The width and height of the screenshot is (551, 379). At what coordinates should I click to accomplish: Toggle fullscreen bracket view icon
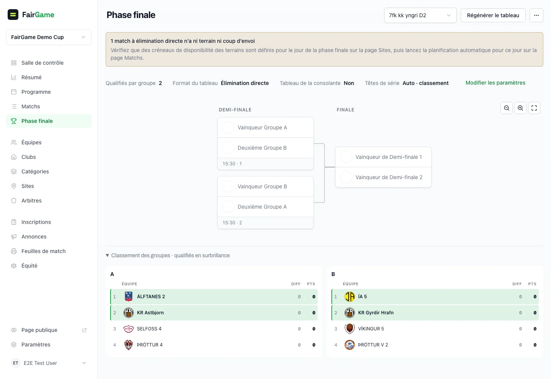coord(534,108)
